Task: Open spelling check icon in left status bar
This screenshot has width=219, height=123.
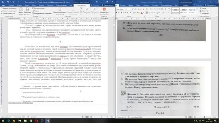Action: (x=28, y=117)
